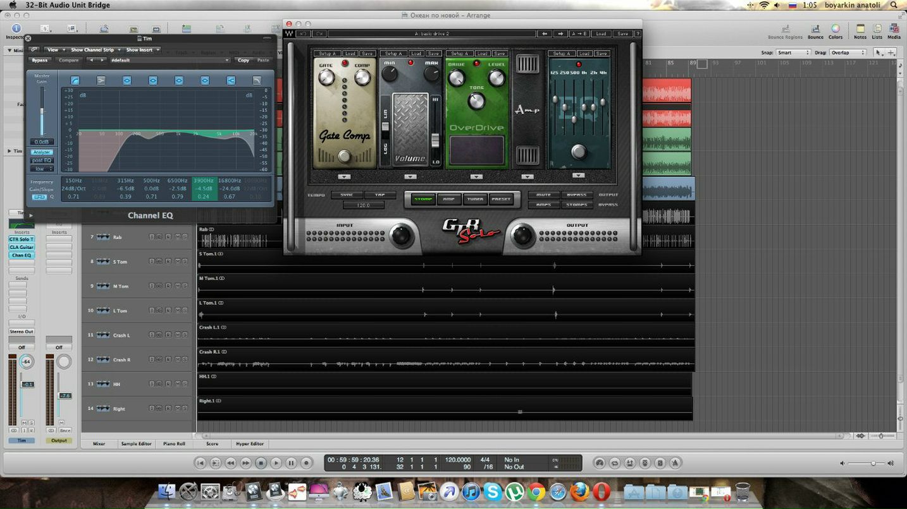The height and width of the screenshot is (509, 907).
Task: Click the Tap tempo button in GTR Solo
Action: pyautogui.click(x=379, y=195)
